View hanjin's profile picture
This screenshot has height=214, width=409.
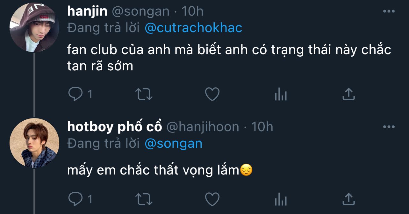[34, 27]
